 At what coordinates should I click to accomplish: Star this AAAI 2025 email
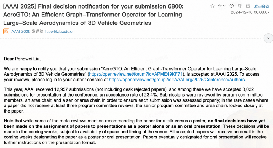point(213,6)
